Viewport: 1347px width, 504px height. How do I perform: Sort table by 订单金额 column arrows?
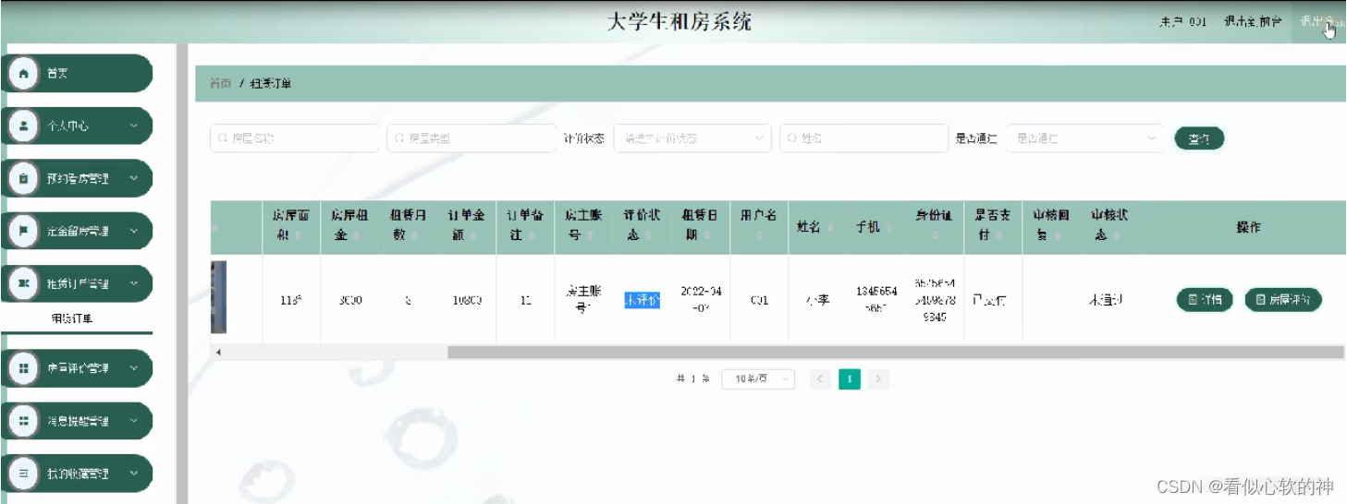(x=473, y=235)
